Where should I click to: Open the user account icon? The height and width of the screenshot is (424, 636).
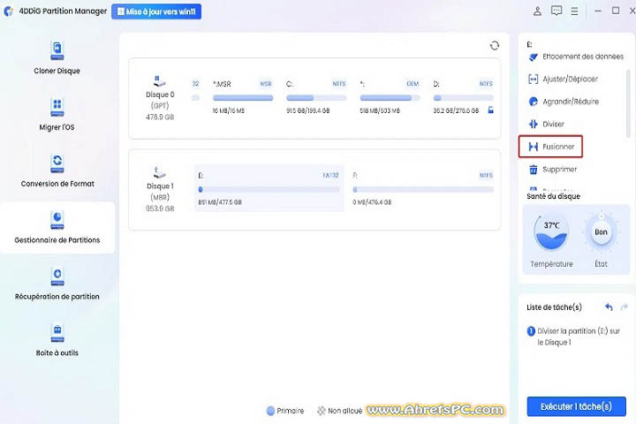tap(537, 11)
